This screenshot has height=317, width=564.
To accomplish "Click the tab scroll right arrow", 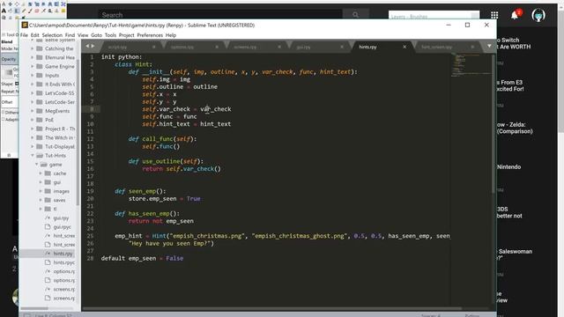I will tap(93, 46).
